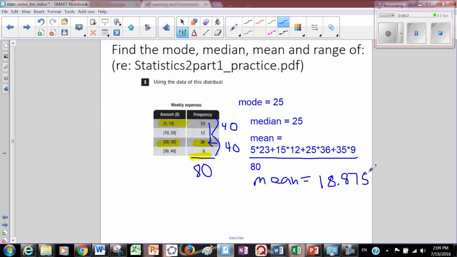Open the Tools menu
The height and width of the screenshot is (257, 457).
click(70, 11)
